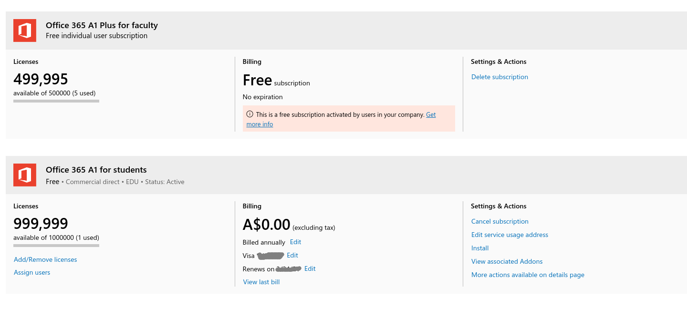Image resolution: width=687 pixels, height=309 pixels.
Task: Click More actions available on details page
Action: tap(528, 275)
